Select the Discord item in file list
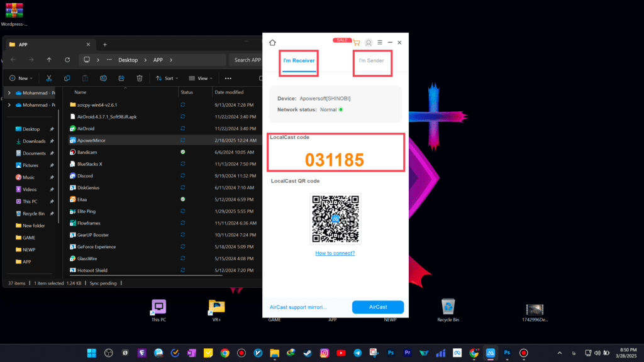 [x=85, y=176]
